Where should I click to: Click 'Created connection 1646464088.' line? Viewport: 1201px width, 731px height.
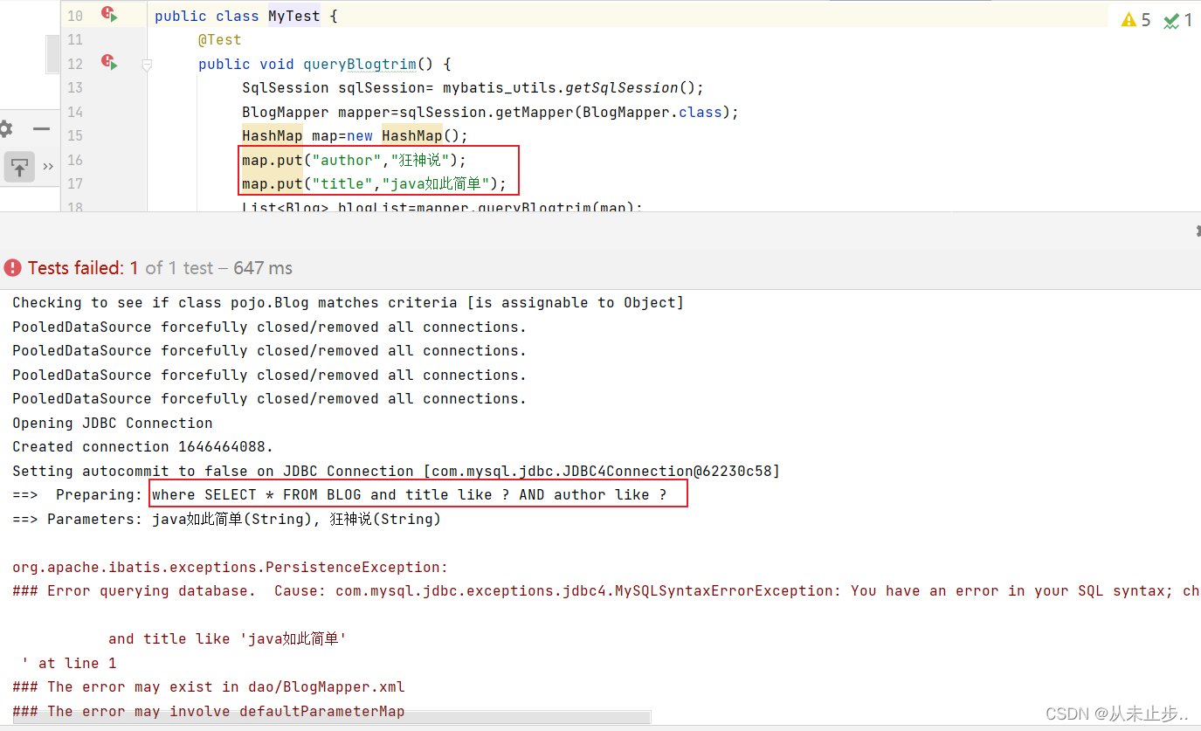click(143, 446)
